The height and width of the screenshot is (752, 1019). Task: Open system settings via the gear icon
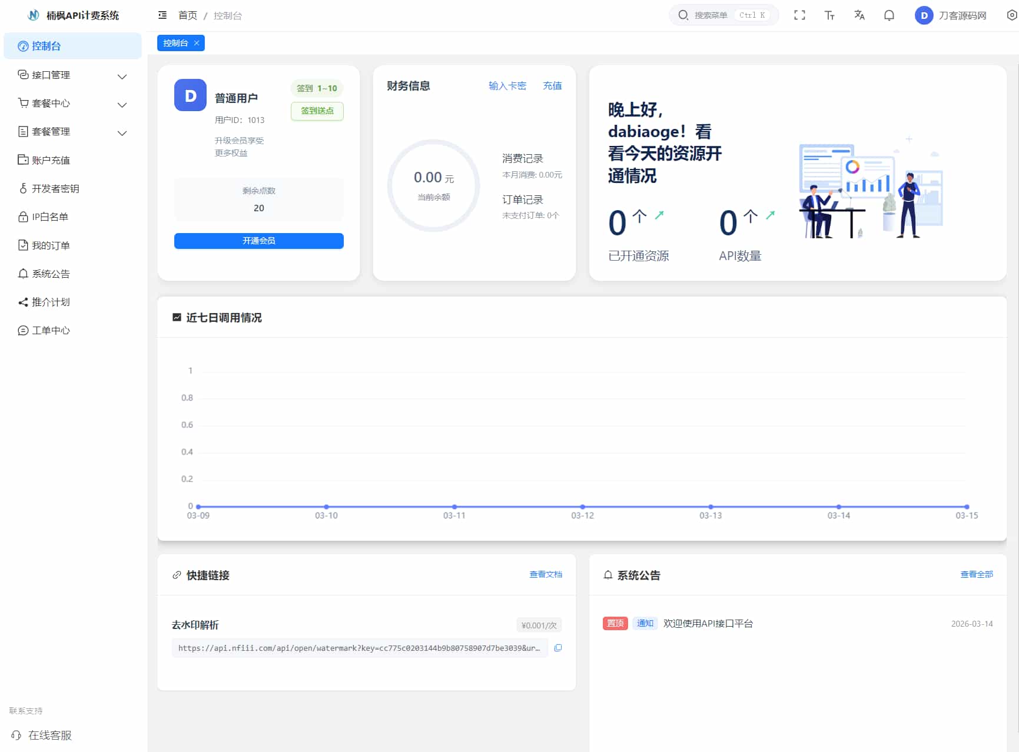[1009, 15]
